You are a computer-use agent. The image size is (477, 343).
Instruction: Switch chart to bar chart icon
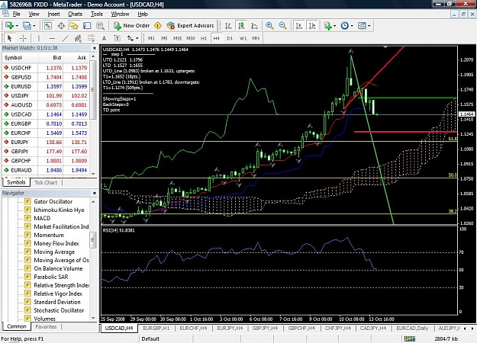(x=228, y=26)
